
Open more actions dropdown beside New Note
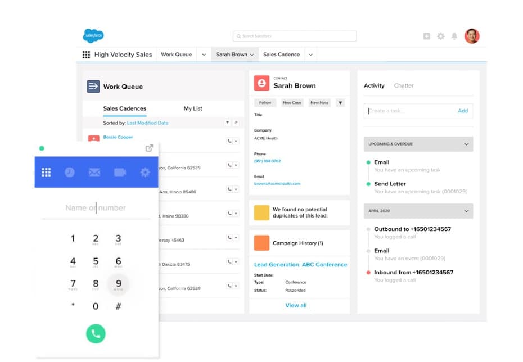340,103
